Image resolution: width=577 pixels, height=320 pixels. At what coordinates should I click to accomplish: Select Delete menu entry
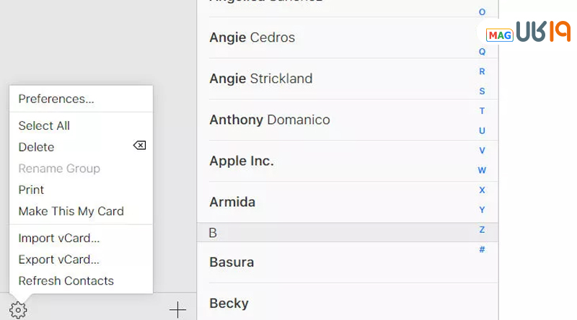pos(36,147)
